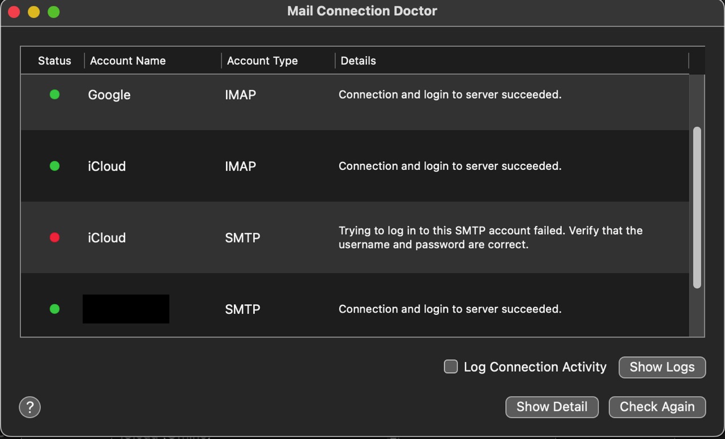
Task: Click the Account Type column header
Action: (262, 61)
